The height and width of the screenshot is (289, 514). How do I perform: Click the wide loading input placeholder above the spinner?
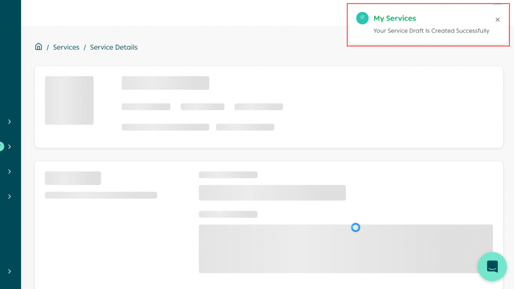[272, 193]
